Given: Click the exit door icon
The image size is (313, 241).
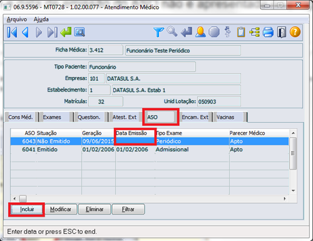Looking at the screenshot, I should (x=282, y=33).
